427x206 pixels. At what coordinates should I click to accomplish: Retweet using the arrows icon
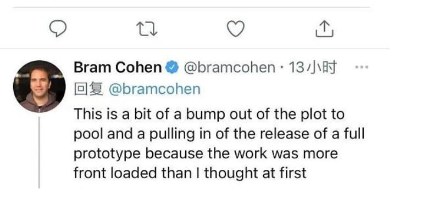tap(147, 29)
